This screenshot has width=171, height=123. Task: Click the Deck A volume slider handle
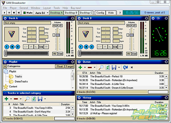[58, 35]
